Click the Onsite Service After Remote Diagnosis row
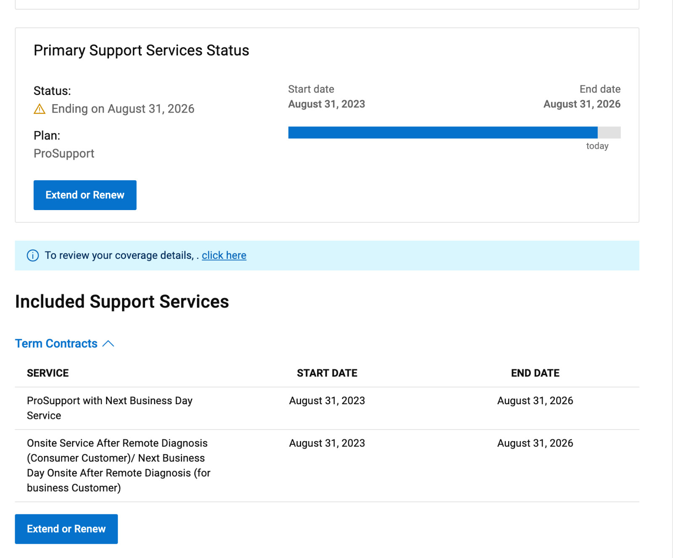The image size is (673, 558). click(327, 466)
